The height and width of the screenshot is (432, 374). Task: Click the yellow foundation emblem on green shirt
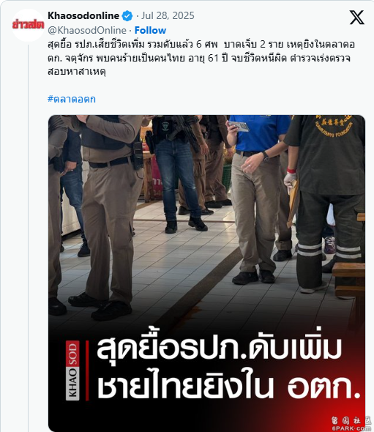coord(334,127)
